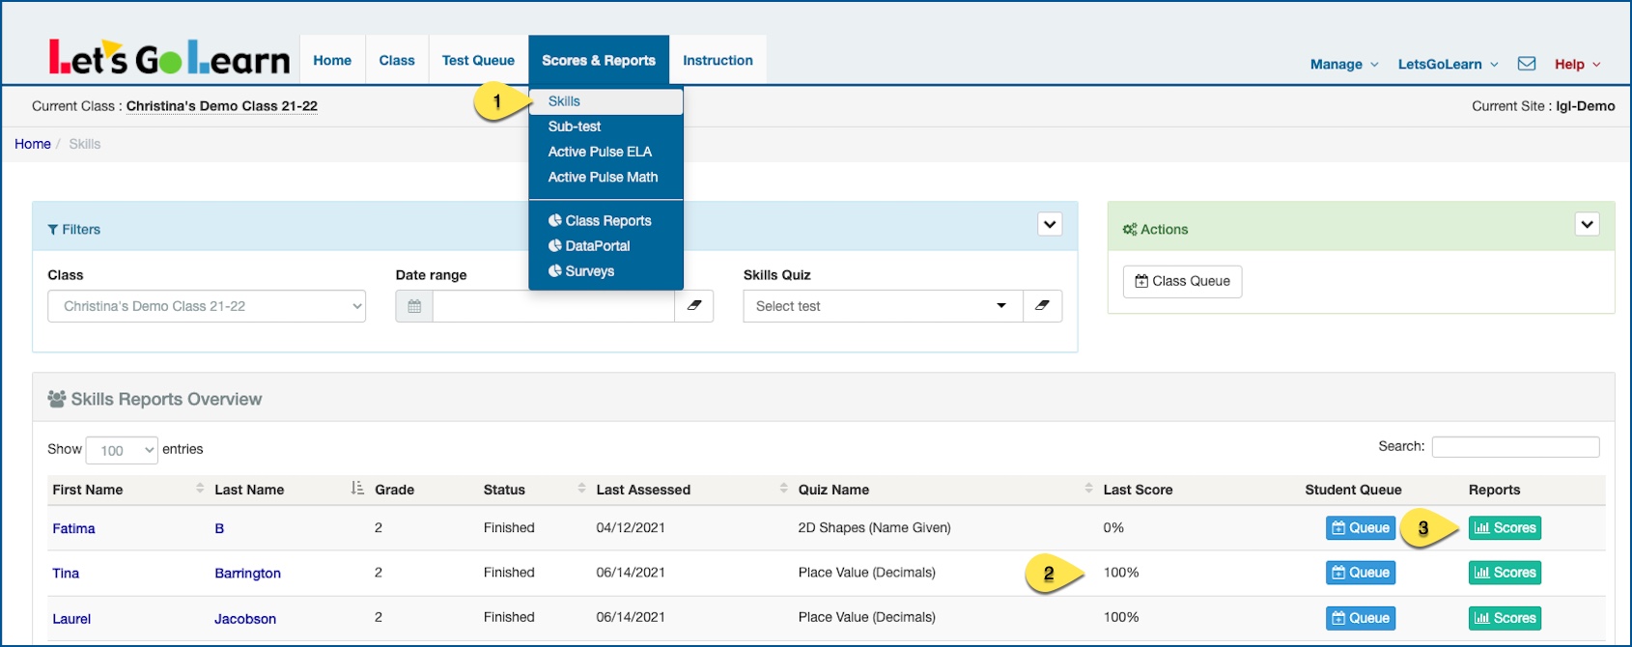Sort by Last Assessed column arrows

pos(783,489)
